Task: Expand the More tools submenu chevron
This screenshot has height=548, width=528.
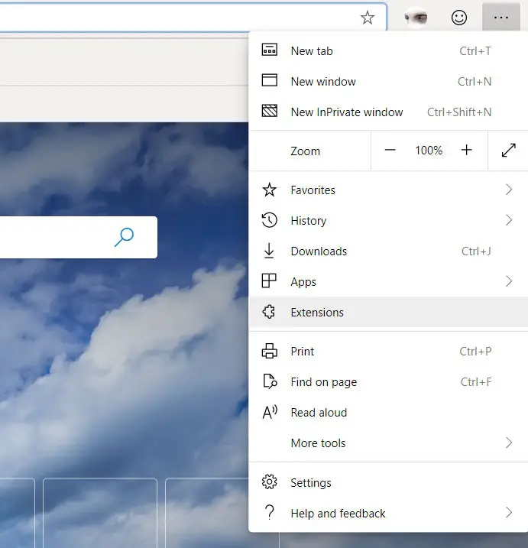Action: [x=509, y=443]
